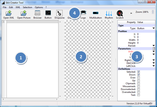Viewport: 157px width, 107px height.
Task: Select the Multibutton element tool
Action: coord(95,15)
